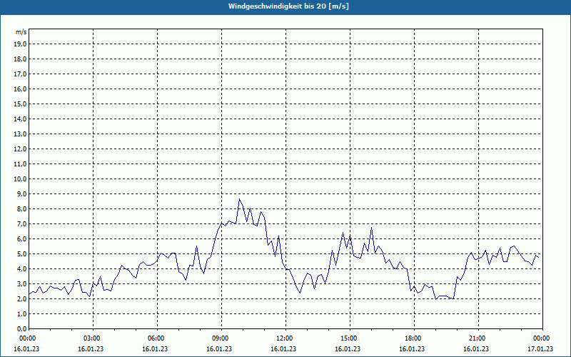Click the 09:00 time axis label
The image size is (571, 357).
(221, 338)
